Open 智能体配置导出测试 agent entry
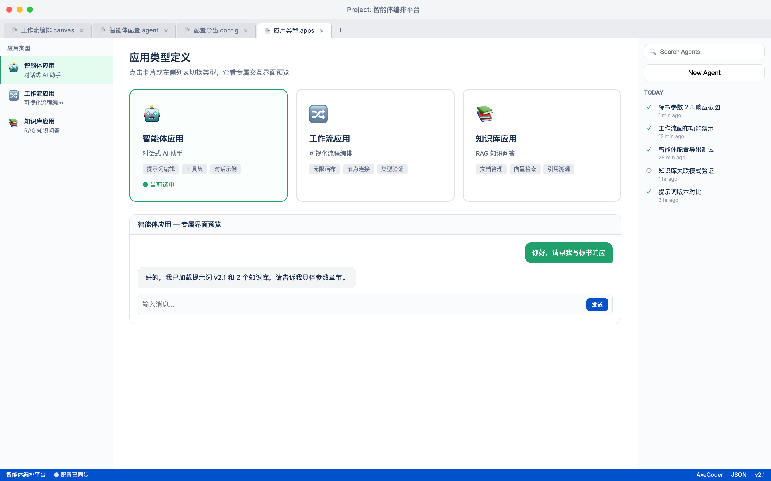The width and height of the screenshot is (771, 481). [704, 153]
